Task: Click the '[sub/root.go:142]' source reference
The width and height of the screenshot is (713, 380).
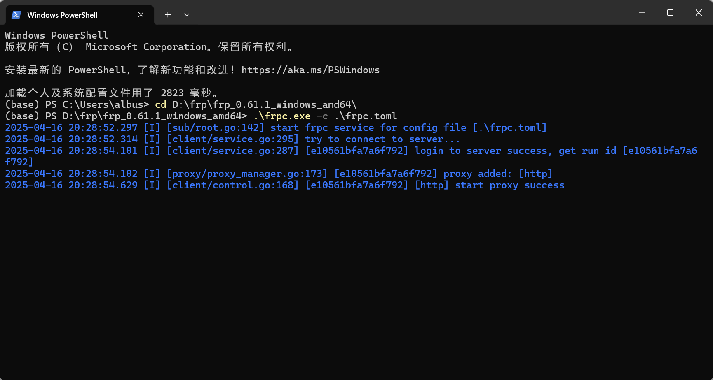Action: [x=216, y=127]
